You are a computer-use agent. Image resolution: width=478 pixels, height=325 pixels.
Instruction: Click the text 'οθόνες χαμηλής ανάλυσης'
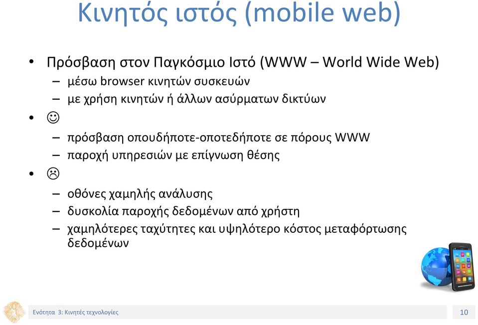pyautogui.click(x=140, y=194)
